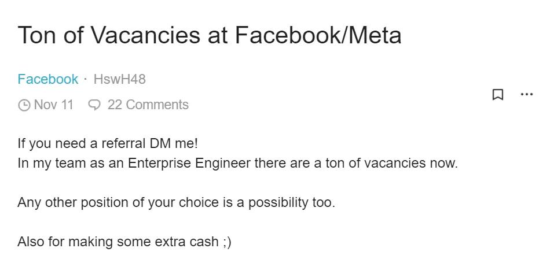Click the sentence about any other position
This screenshot has height=263, width=550.
(x=177, y=202)
